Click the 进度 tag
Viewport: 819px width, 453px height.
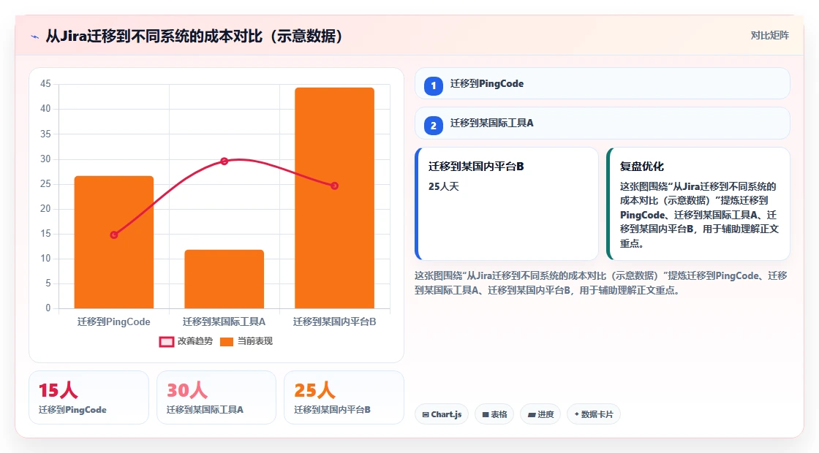point(540,414)
